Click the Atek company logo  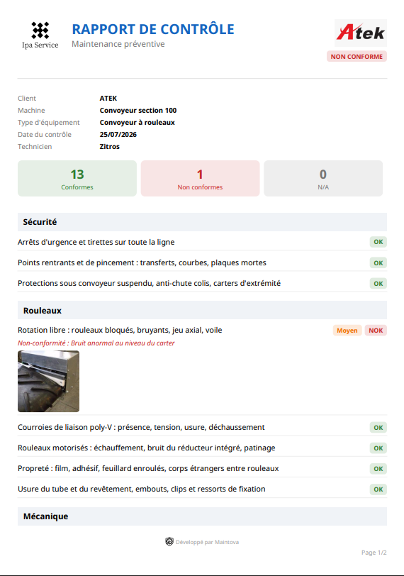pos(360,33)
